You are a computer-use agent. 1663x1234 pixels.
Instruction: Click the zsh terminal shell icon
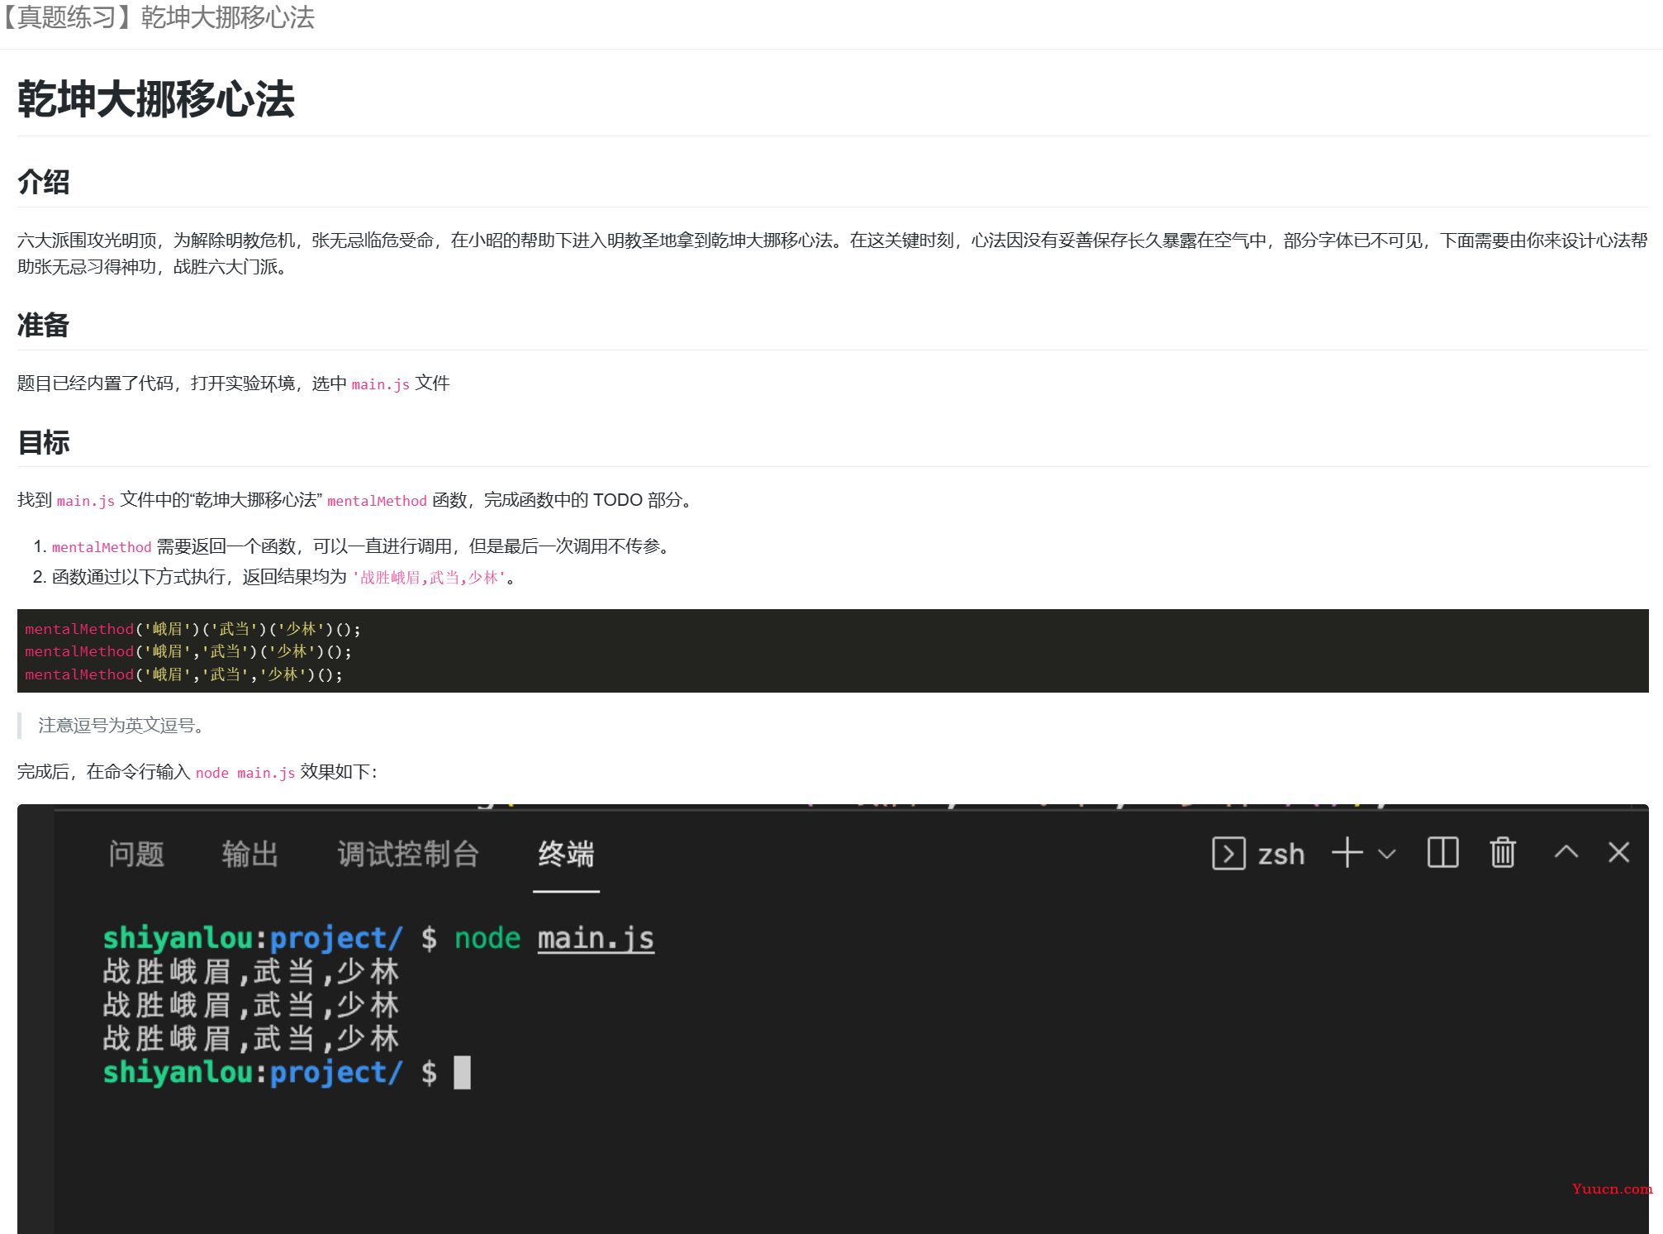(1228, 853)
